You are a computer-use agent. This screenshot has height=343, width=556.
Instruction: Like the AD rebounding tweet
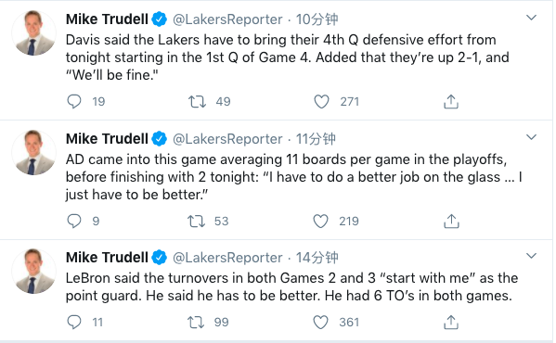(320, 222)
